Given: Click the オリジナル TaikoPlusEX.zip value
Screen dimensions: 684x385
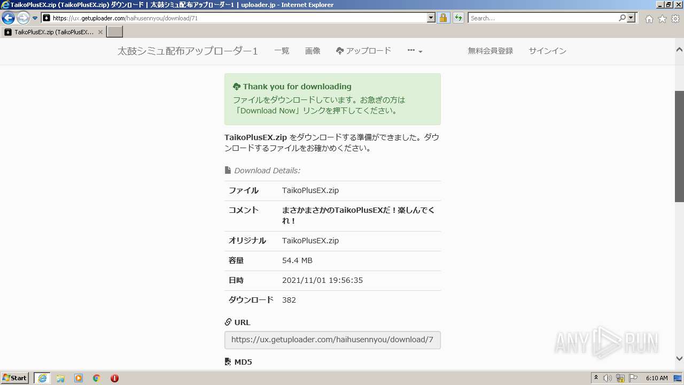Looking at the screenshot, I should [310, 241].
